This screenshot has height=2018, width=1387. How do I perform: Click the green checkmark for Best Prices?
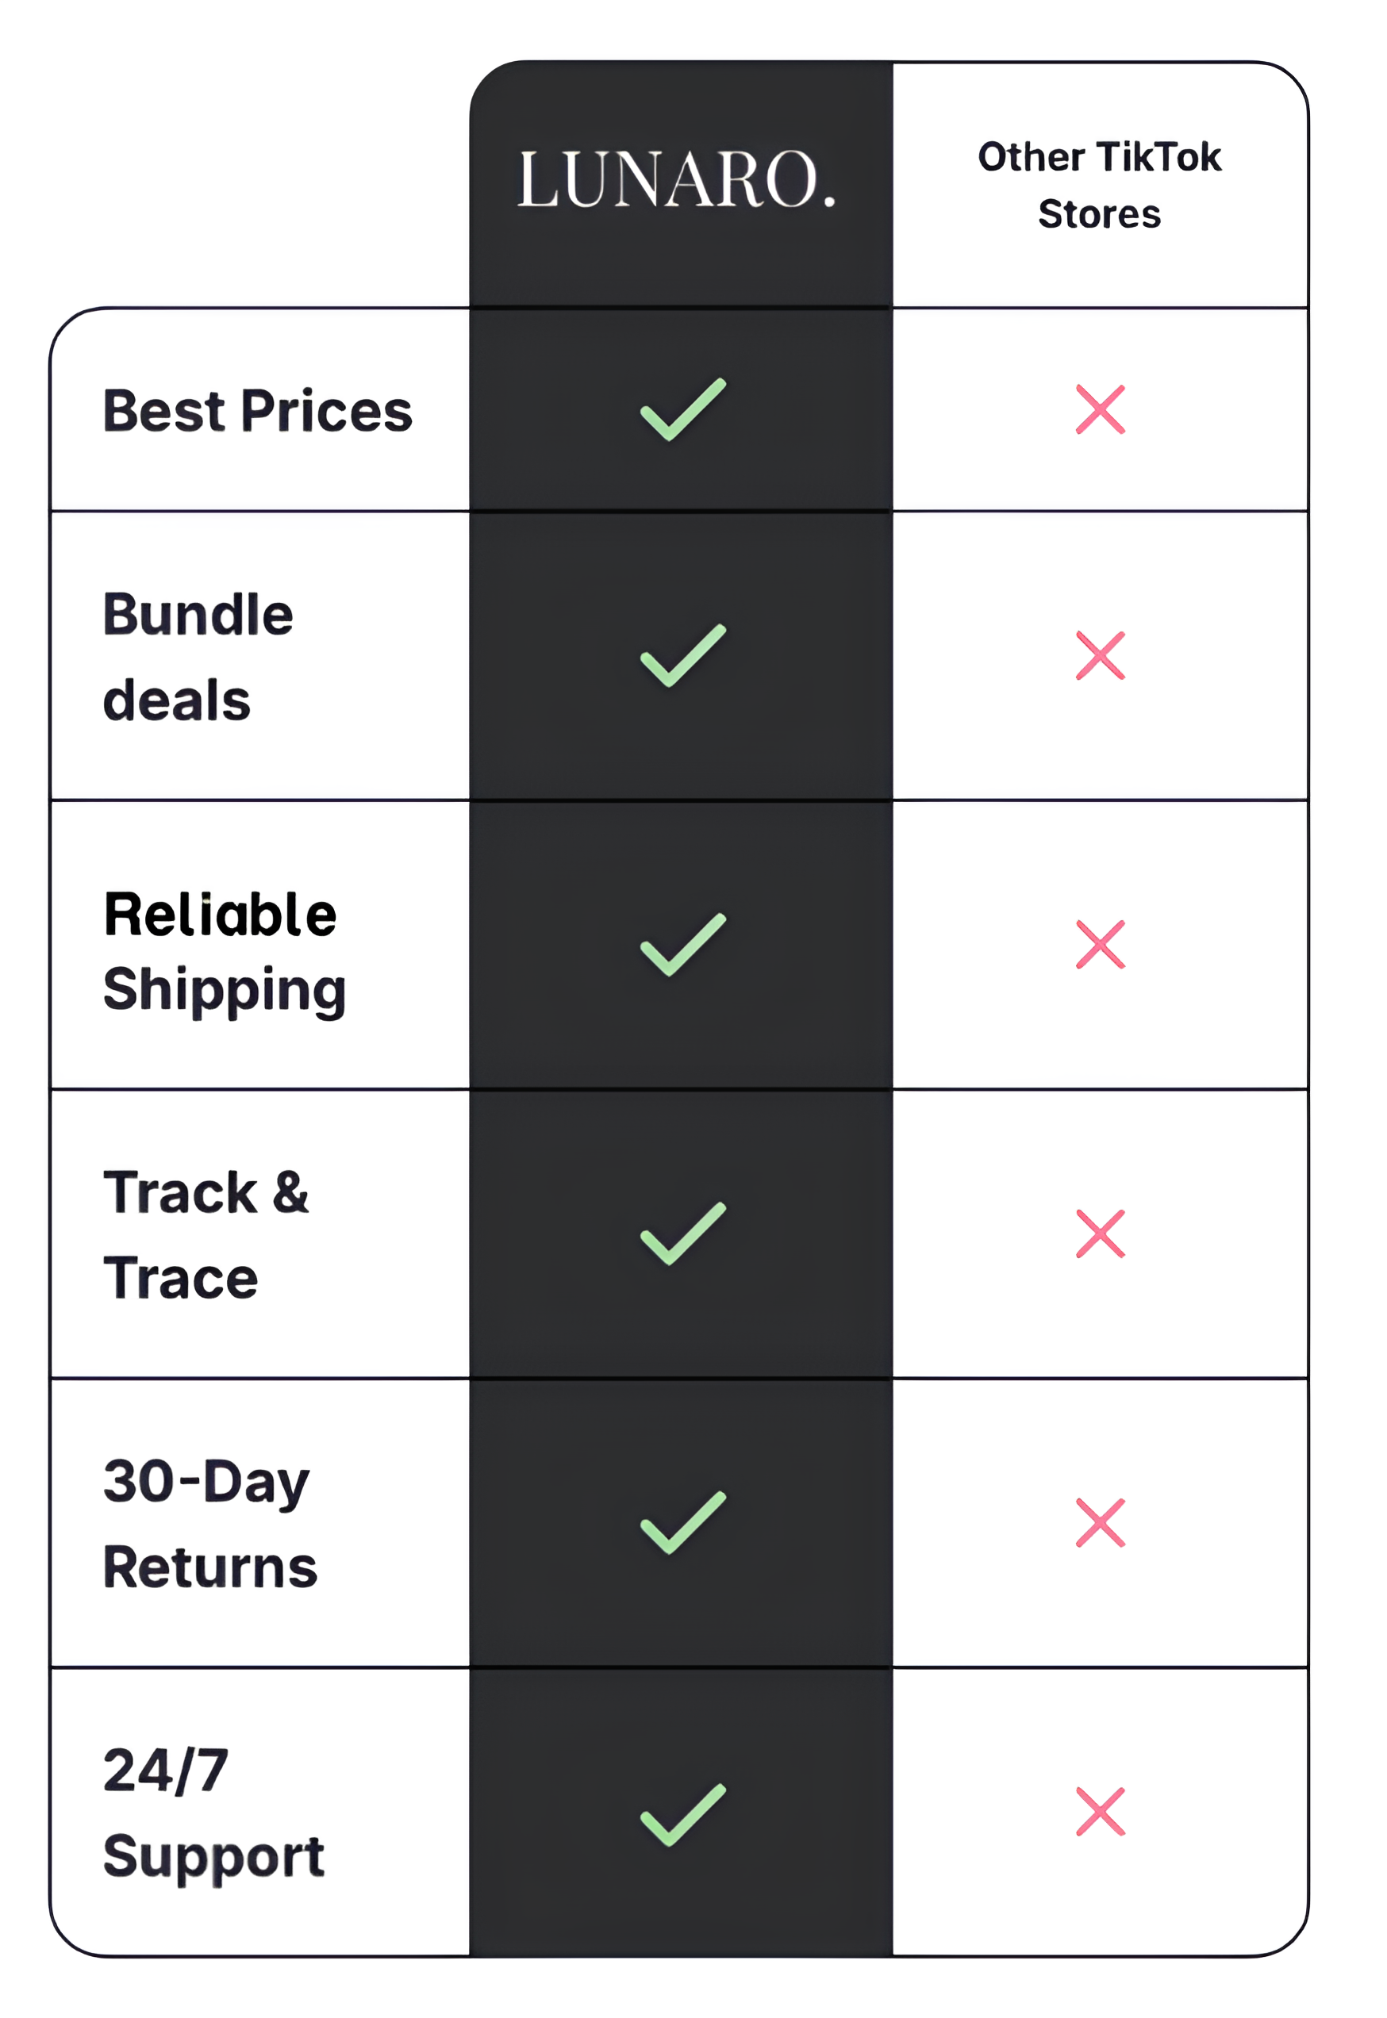tap(682, 410)
